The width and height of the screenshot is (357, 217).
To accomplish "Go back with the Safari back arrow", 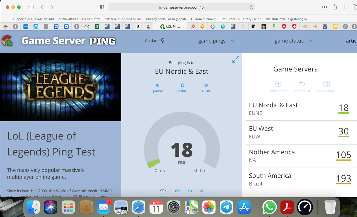I will tap(42, 7).
